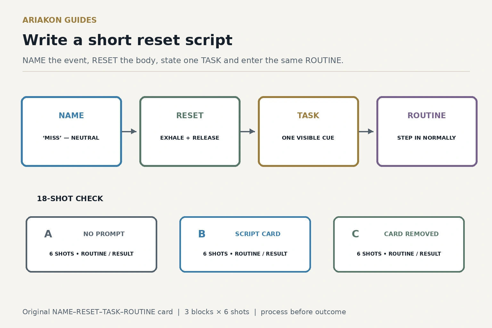Select the "EXHALE + RELEASE" line
The image size is (492, 328).
point(190,138)
